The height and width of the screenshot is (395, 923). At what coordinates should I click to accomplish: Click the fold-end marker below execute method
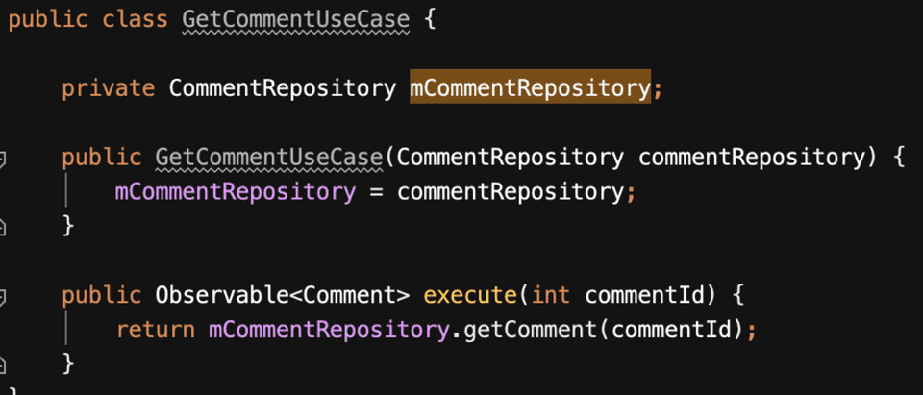tap(3, 363)
